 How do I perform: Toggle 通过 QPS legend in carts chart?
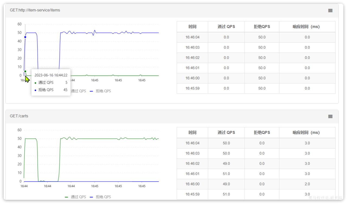(x=75, y=197)
